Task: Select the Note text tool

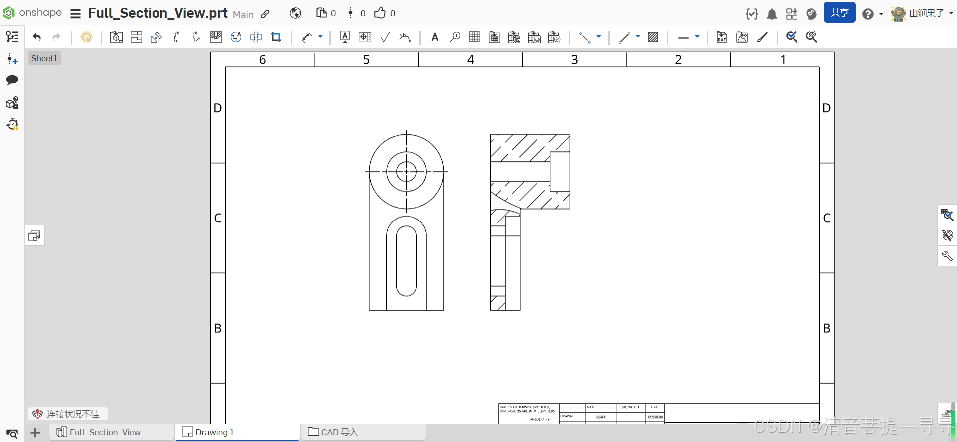Action: pyautogui.click(x=435, y=37)
